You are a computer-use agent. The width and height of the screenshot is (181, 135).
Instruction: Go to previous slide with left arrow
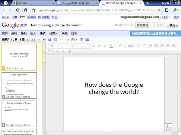tap(39, 40)
